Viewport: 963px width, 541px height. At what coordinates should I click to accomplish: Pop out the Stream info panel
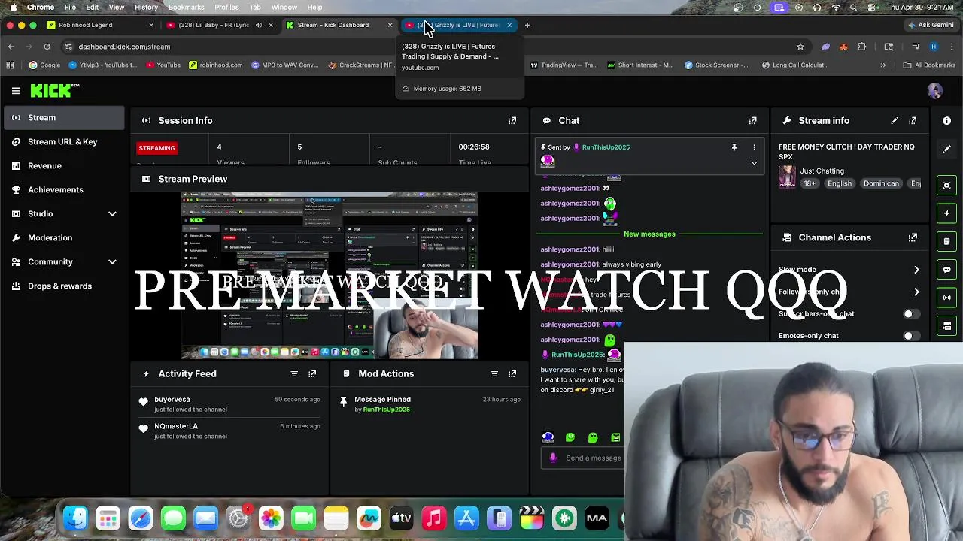[x=913, y=120]
